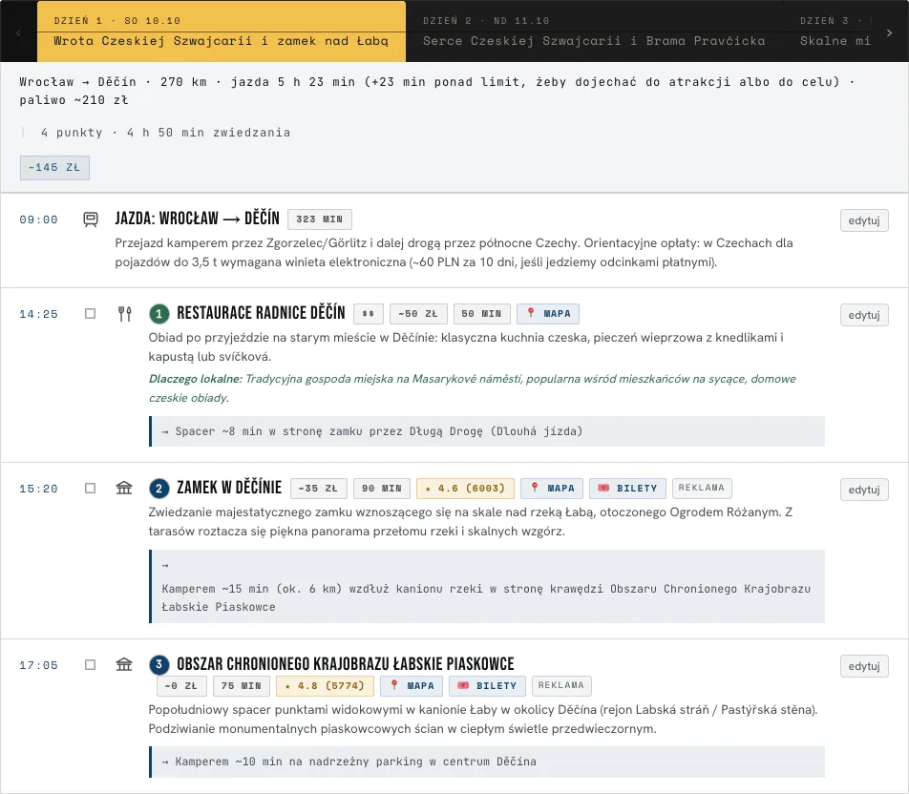Click the 90 min duration badge
This screenshot has width=909, height=794.
click(x=382, y=488)
